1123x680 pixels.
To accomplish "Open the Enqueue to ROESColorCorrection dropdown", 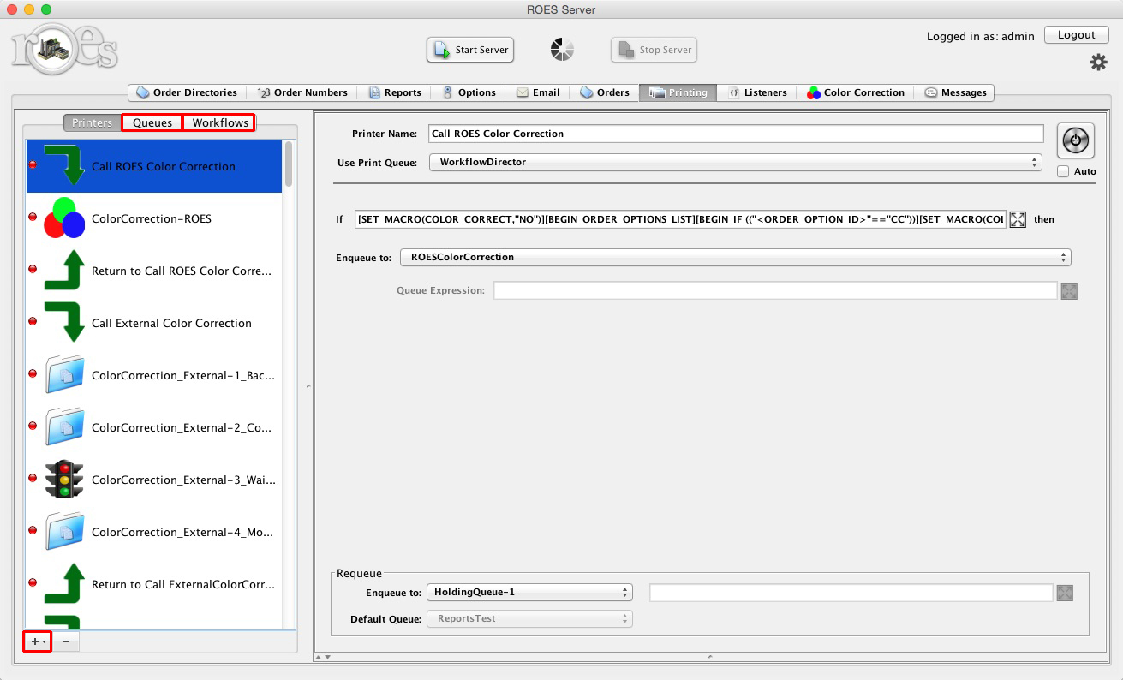I will click(732, 257).
